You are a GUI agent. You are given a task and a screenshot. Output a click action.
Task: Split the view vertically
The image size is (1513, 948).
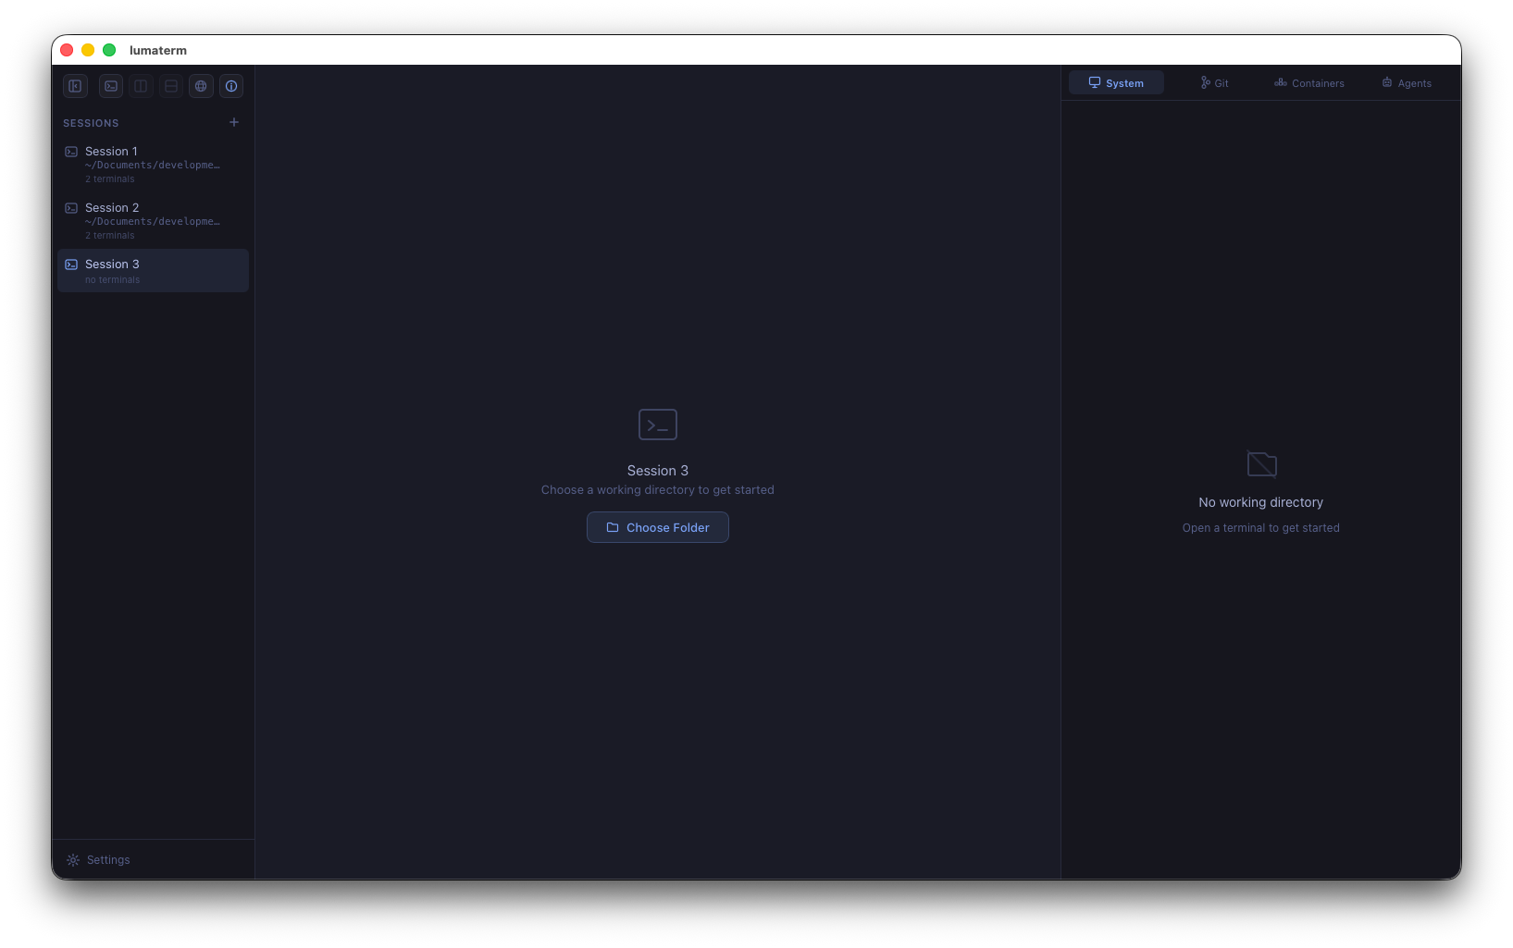pos(141,85)
